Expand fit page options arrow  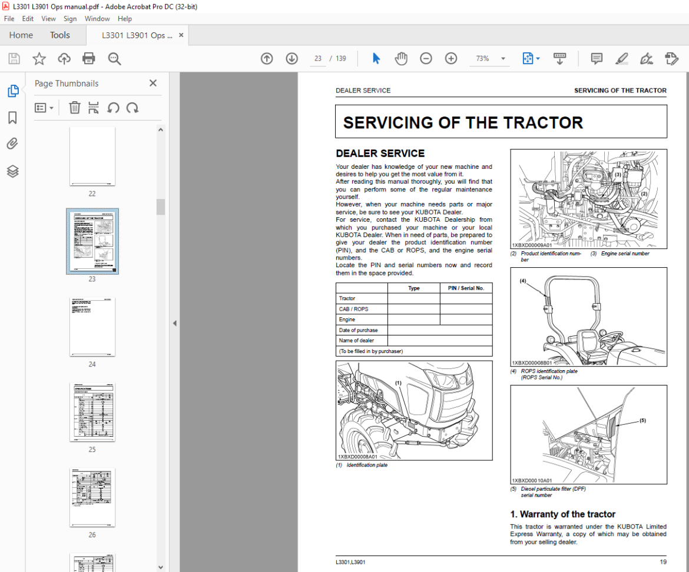538,58
